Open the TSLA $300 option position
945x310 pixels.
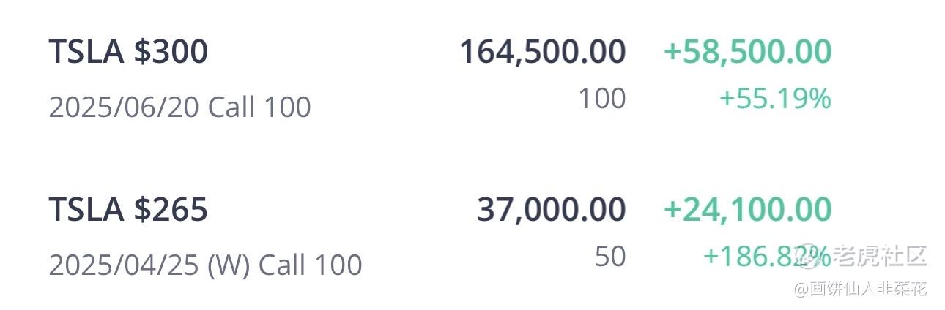(440, 75)
